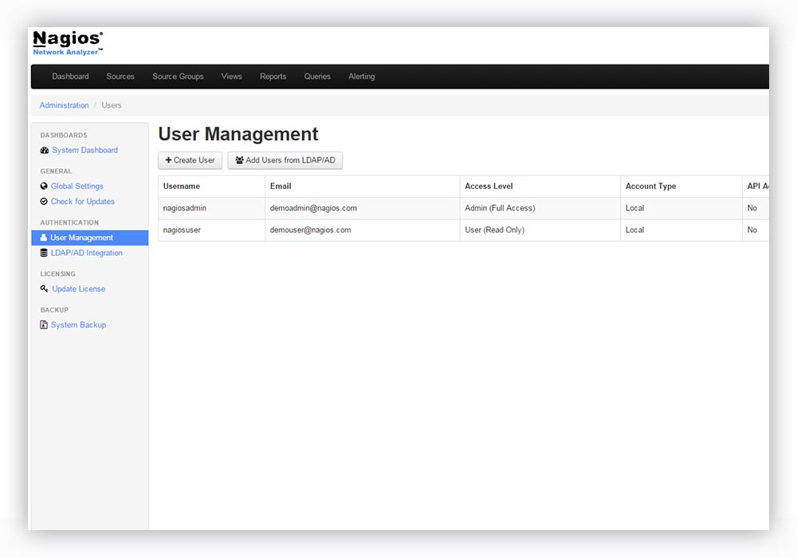Open the System Dashboard link
The height and width of the screenshot is (558, 797).
[85, 151]
